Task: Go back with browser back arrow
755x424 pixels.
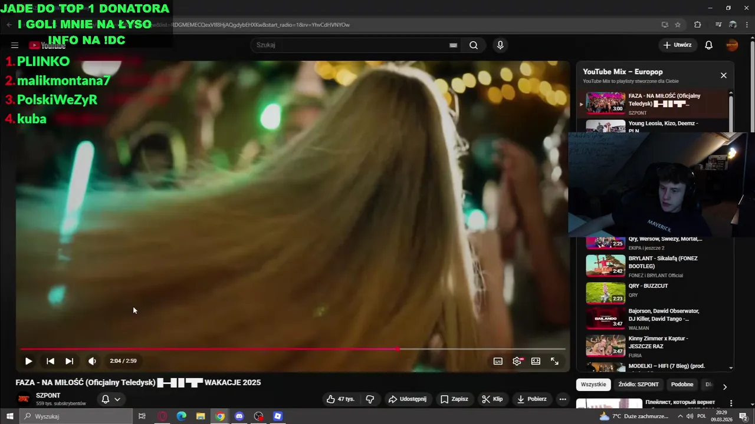Action: pyautogui.click(x=9, y=25)
